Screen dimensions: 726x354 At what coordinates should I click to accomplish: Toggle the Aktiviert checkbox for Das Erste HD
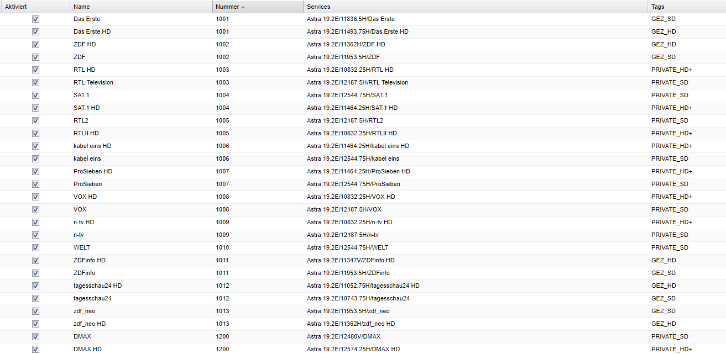pos(35,31)
